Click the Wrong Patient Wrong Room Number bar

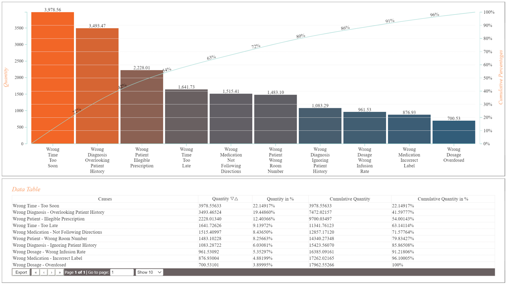pyautogui.click(x=276, y=119)
